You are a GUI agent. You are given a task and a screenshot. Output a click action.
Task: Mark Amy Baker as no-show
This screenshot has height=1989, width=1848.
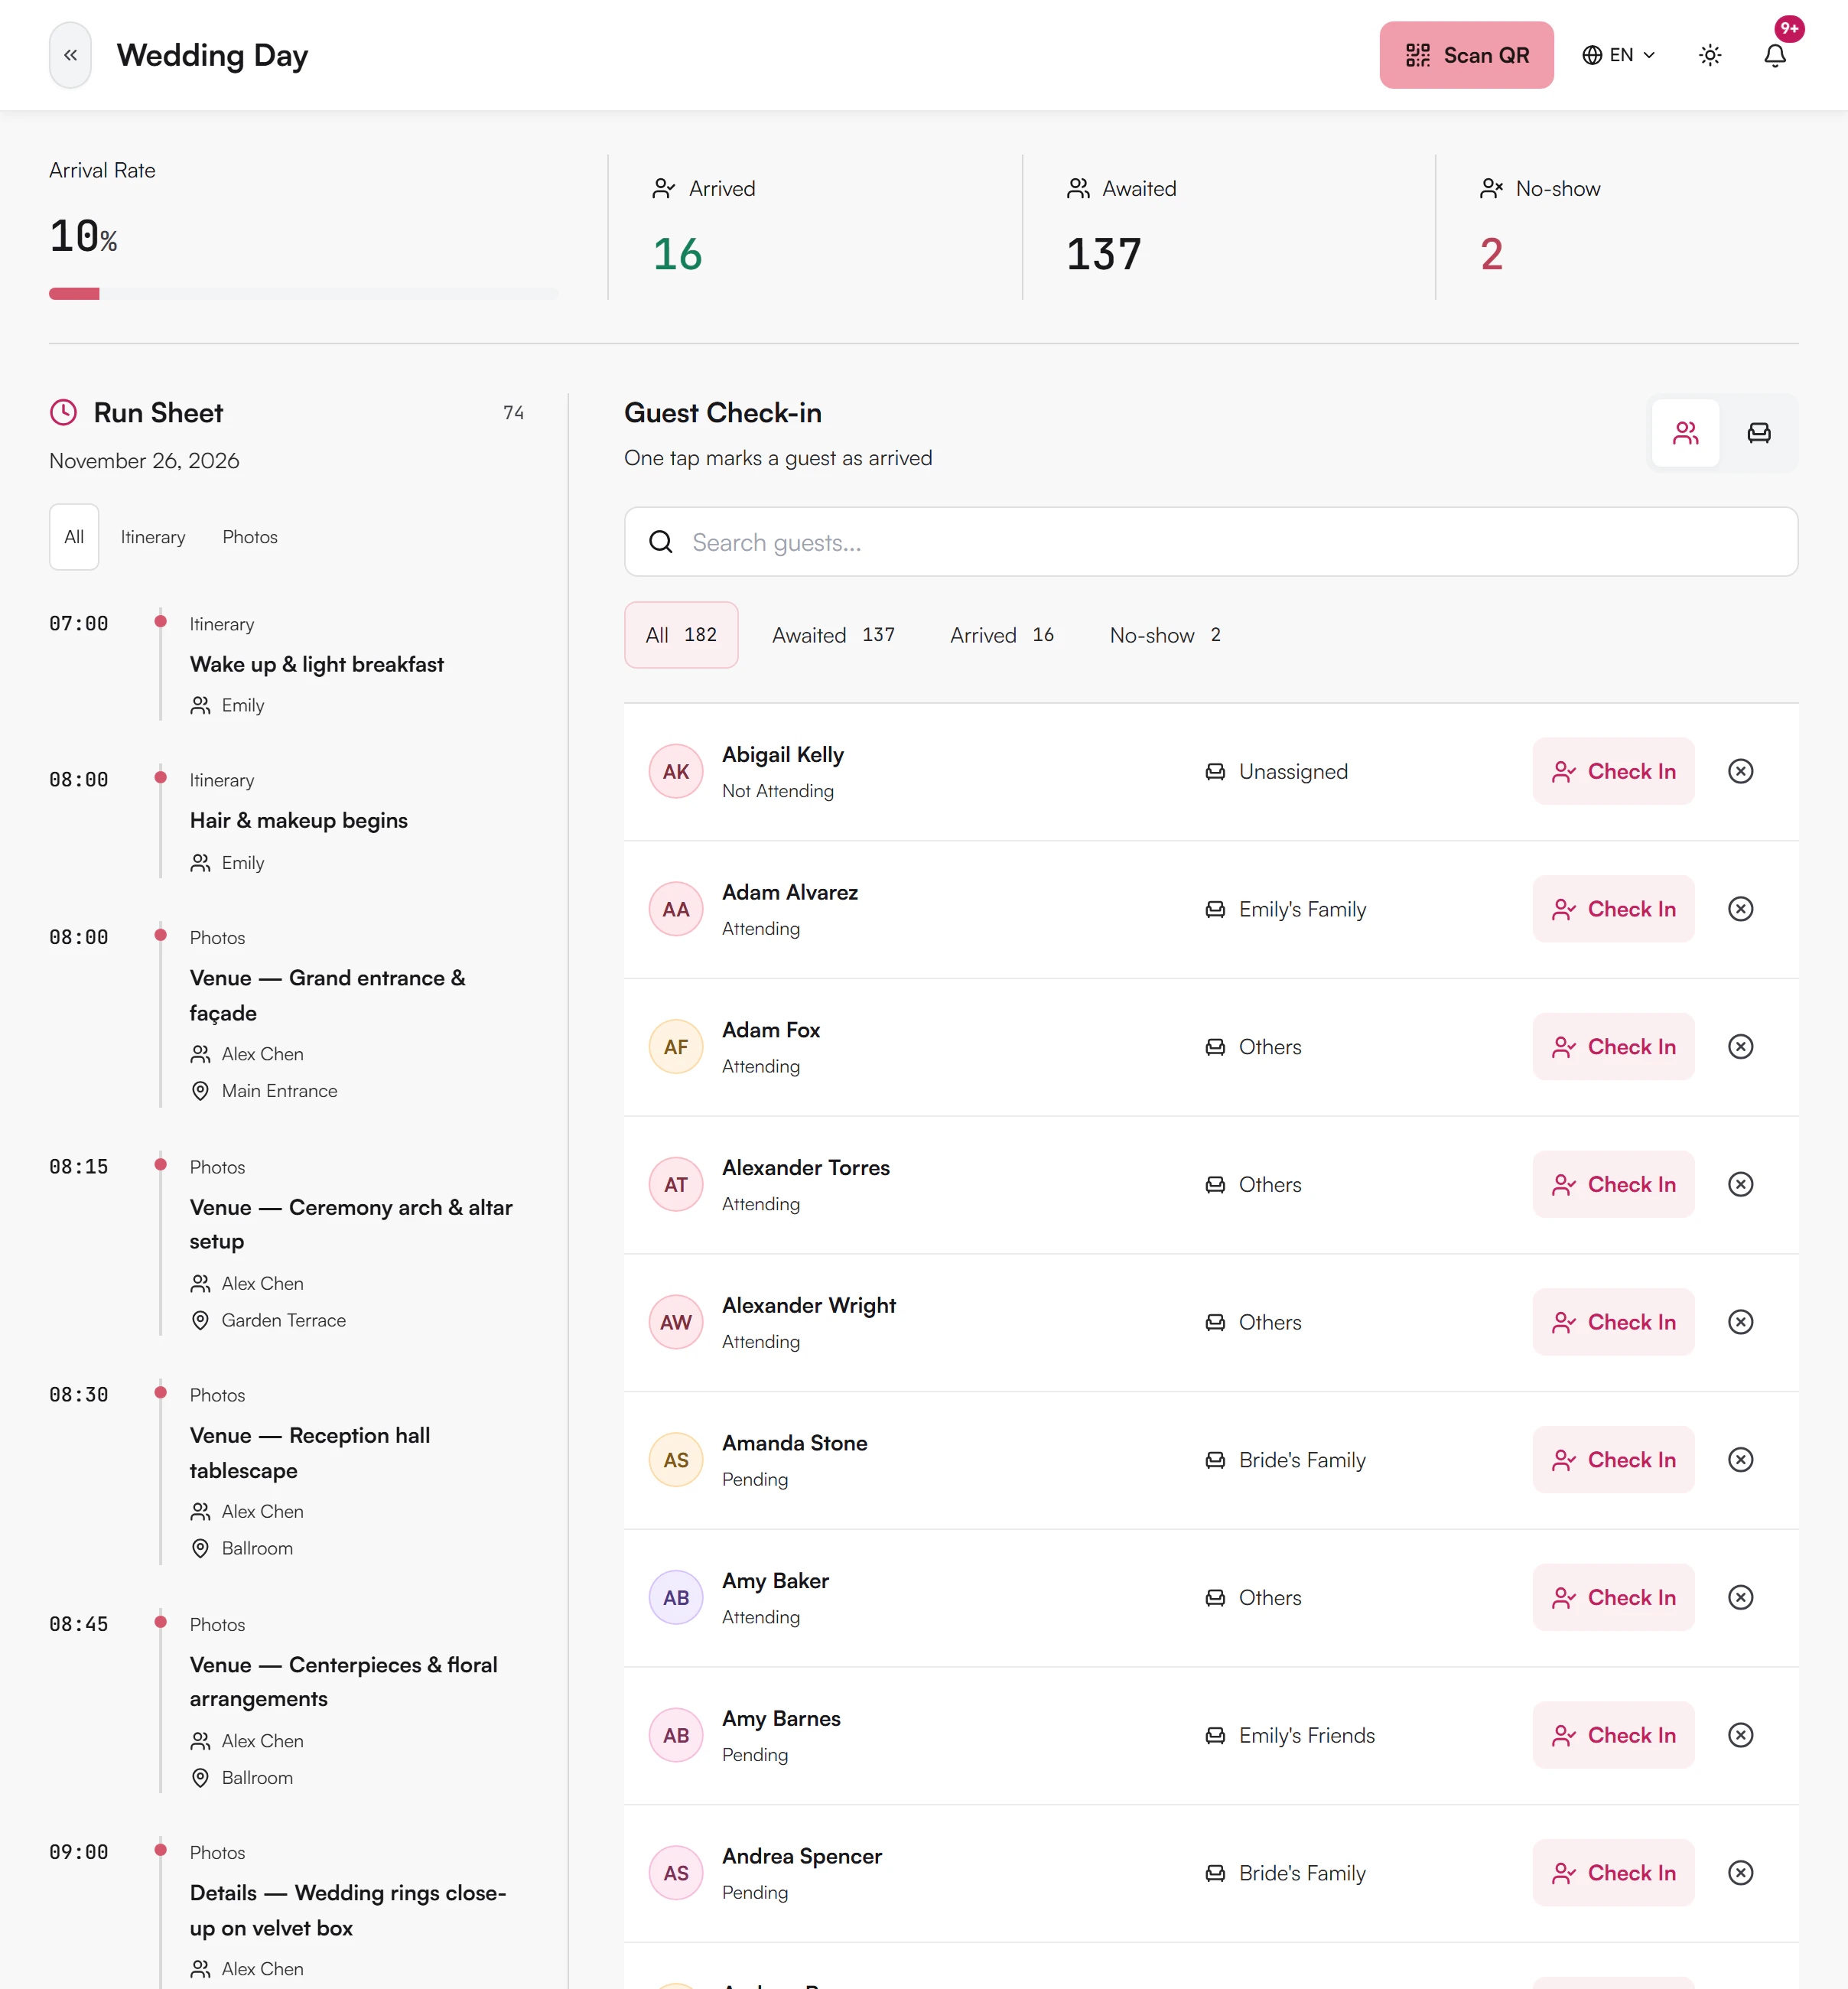pos(1740,1597)
